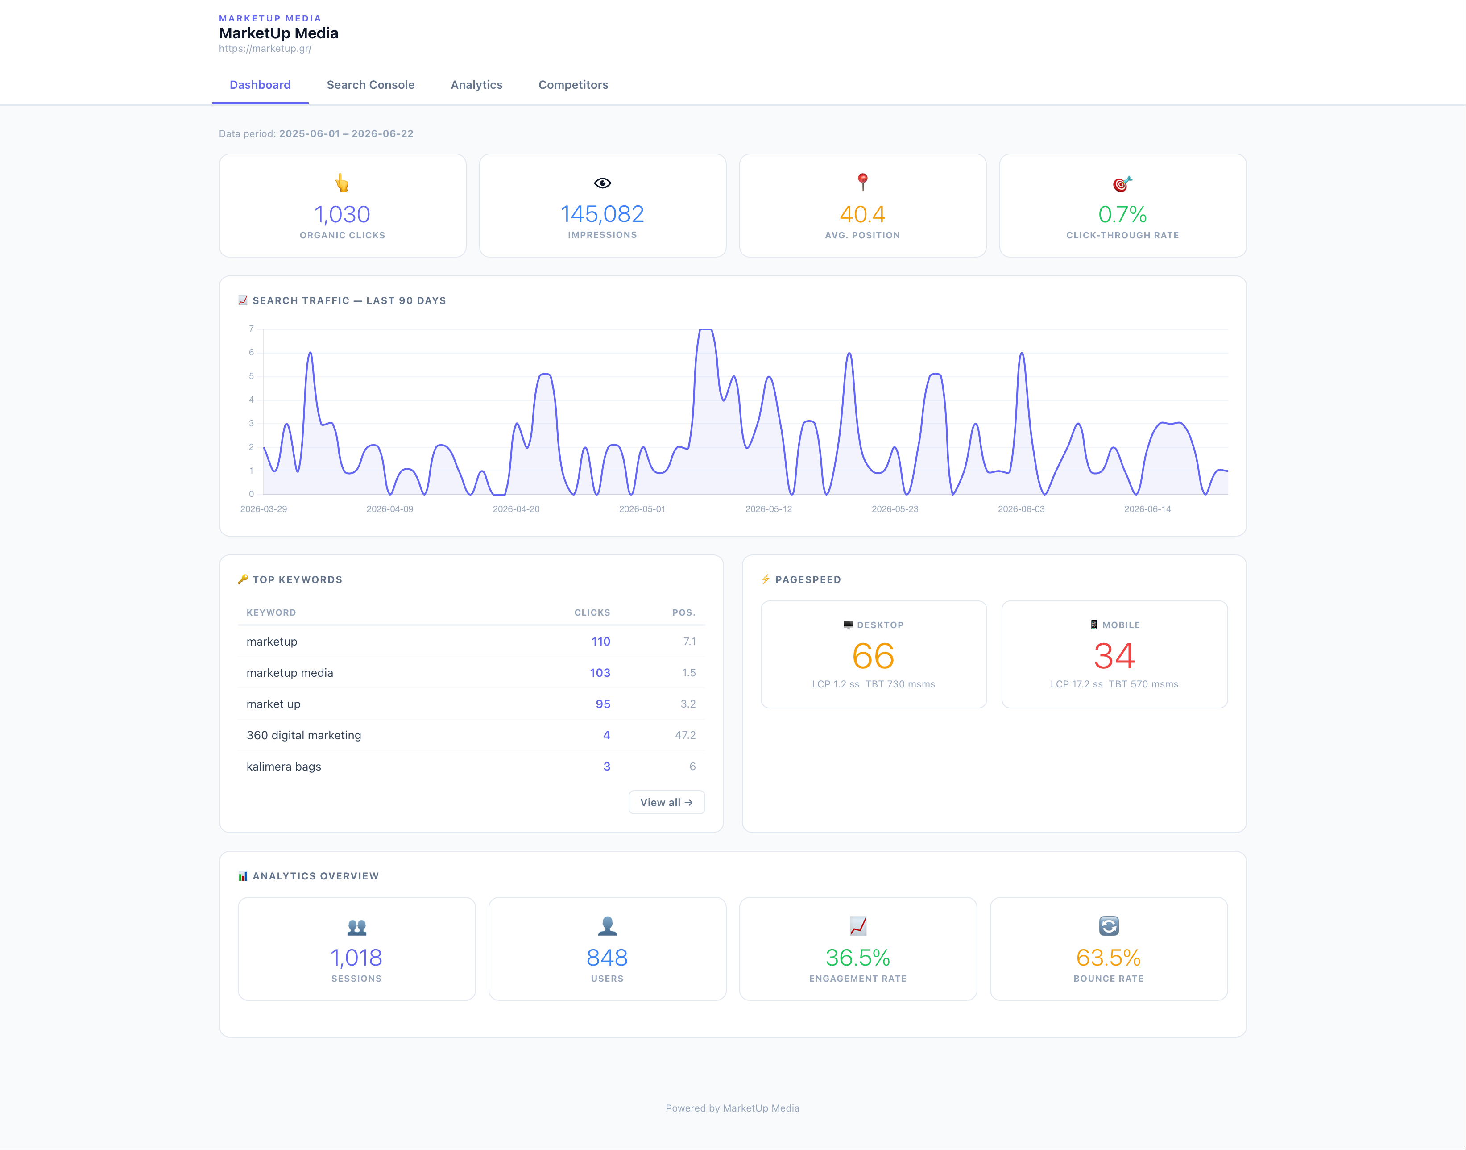
Task: Click the peak of 7 on the traffic chart
Action: point(705,330)
